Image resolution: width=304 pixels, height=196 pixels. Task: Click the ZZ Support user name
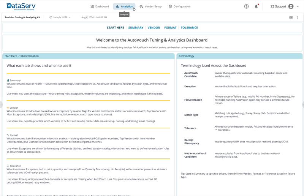(278, 6)
